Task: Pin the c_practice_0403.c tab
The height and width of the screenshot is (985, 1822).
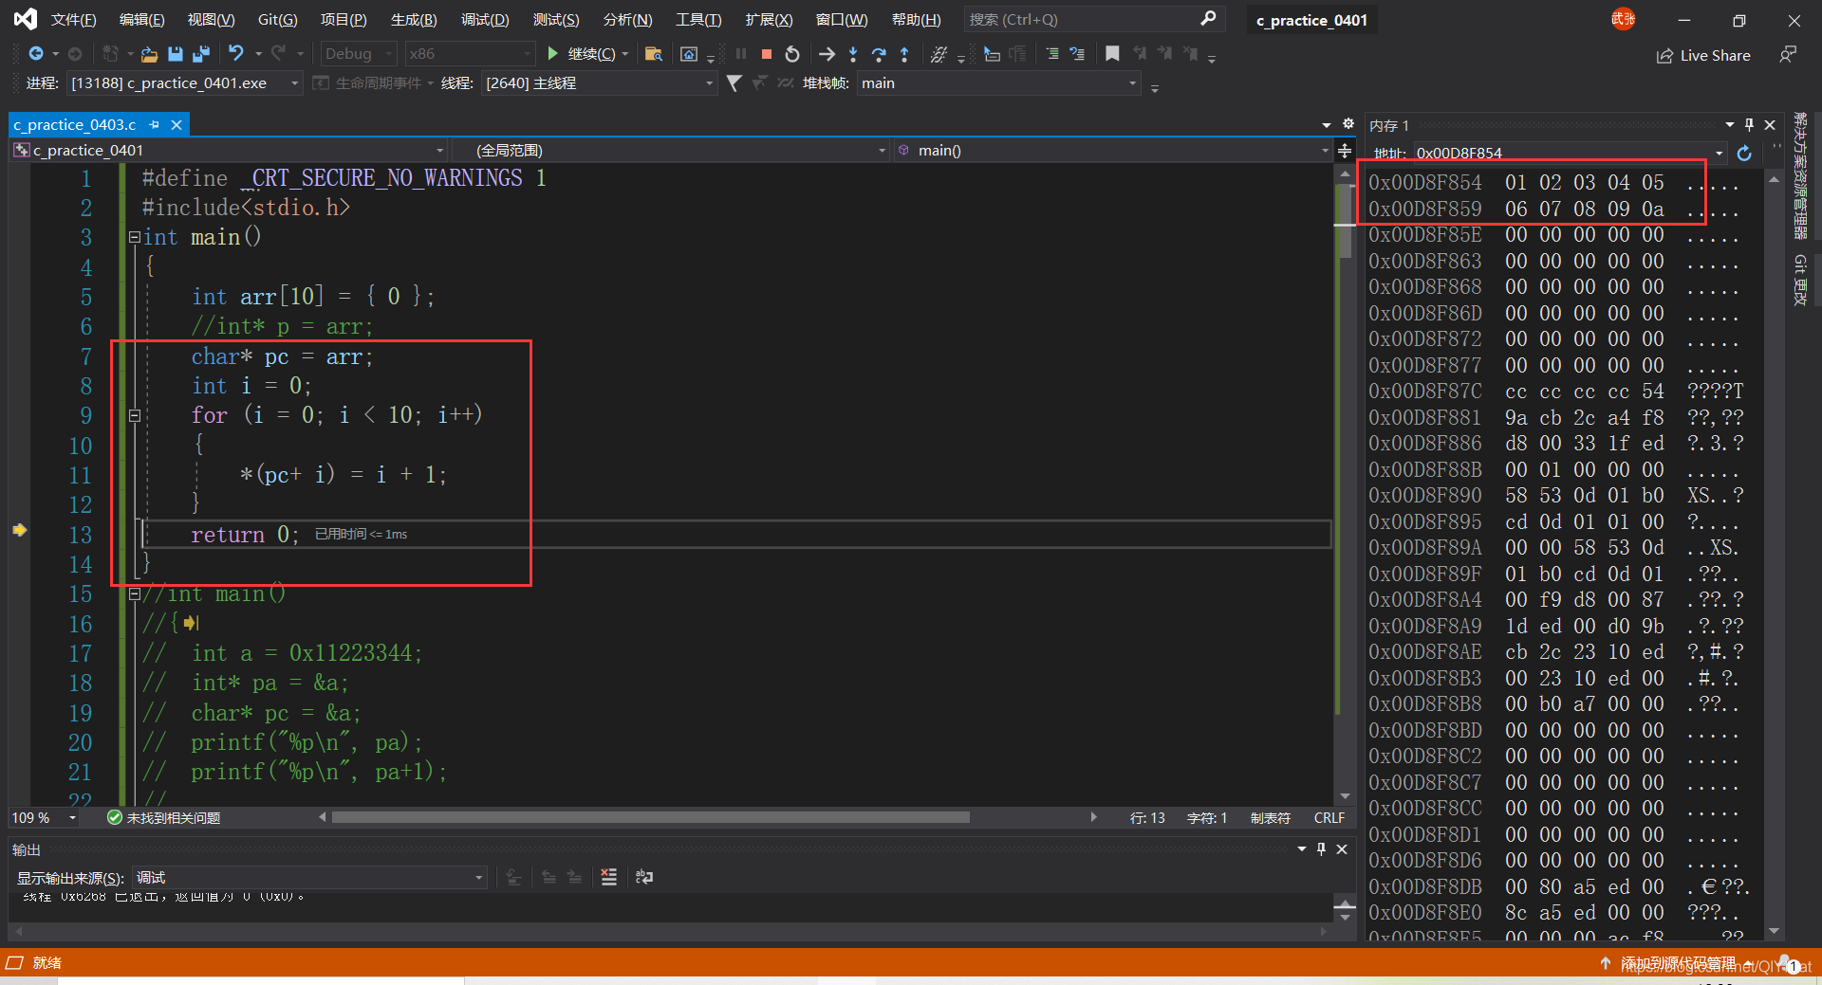Action: pos(155,124)
